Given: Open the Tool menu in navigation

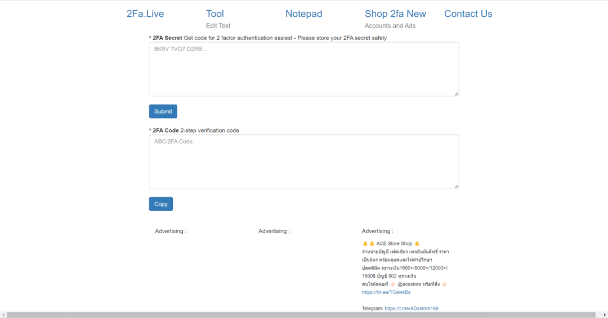Looking at the screenshot, I should (214, 14).
